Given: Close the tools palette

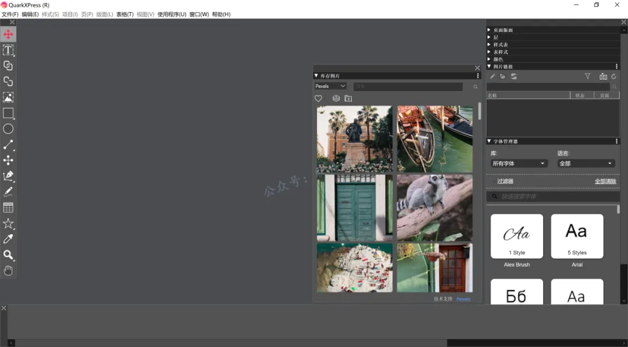Looking at the screenshot, I should click(12, 23).
